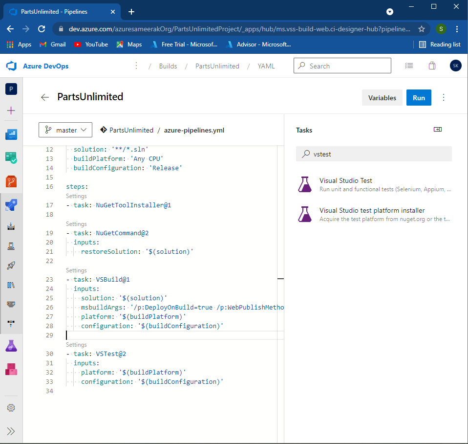Click the azure-pipelines.yml file name
This screenshot has height=444, width=468.
(194, 130)
